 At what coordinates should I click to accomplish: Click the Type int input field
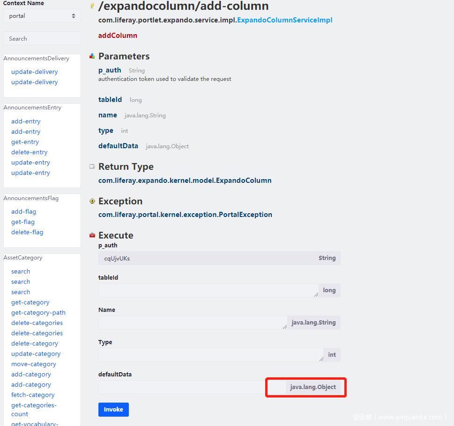210,355
